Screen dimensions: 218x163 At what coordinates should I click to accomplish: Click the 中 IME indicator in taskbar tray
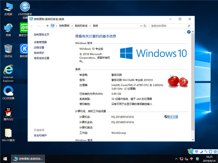(191, 159)
